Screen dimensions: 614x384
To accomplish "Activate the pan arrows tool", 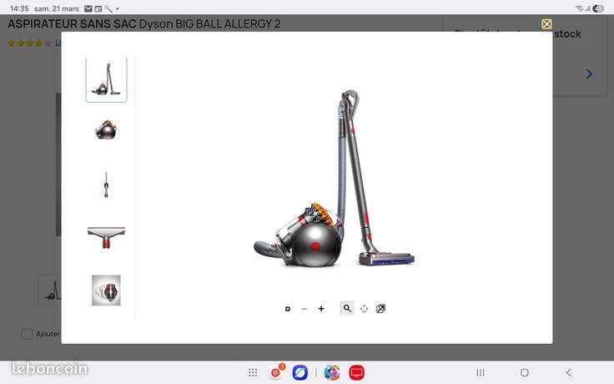I will (x=365, y=309).
